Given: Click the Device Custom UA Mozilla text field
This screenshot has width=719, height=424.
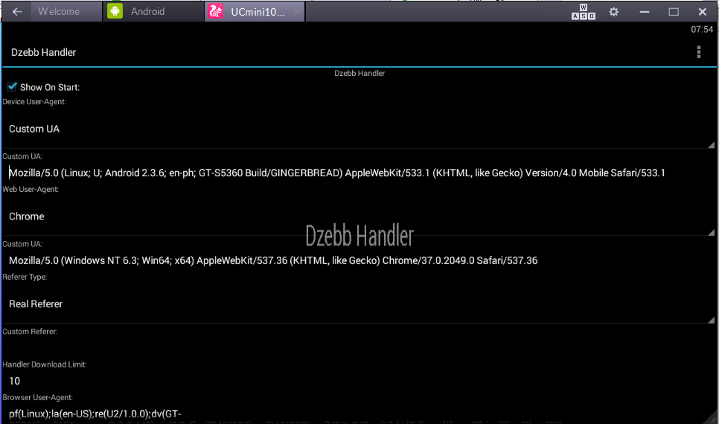Looking at the screenshot, I should coord(359,173).
